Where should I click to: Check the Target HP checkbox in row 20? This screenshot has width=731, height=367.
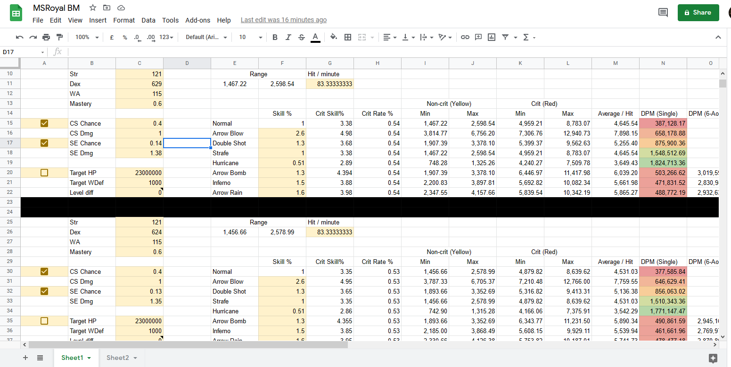pyautogui.click(x=44, y=173)
